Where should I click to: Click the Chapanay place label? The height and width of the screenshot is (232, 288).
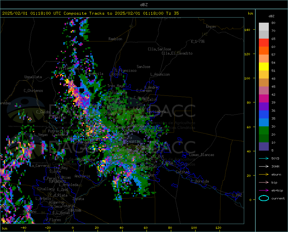click(x=136, y=125)
